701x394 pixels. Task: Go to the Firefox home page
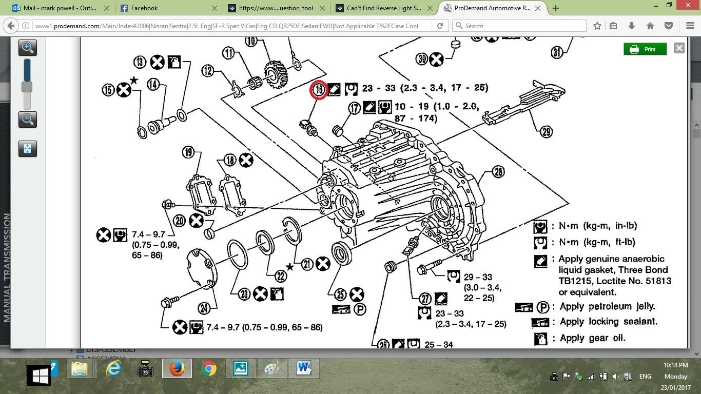pos(650,26)
